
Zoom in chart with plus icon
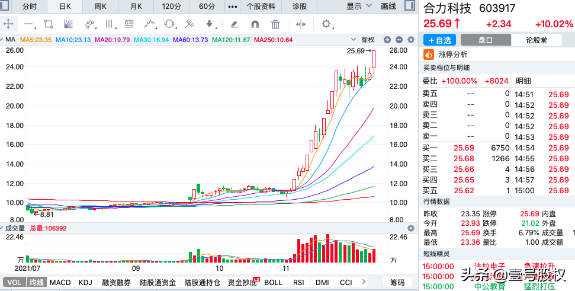point(387,40)
